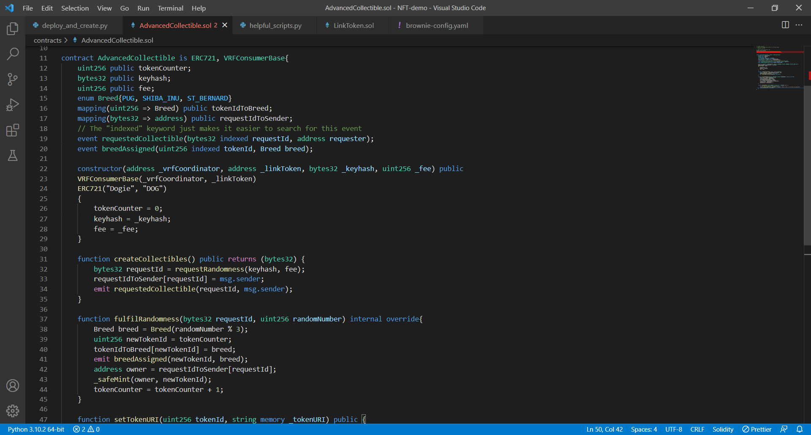Open the Accounts menu icon
The width and height of the screenshot is (811, 435).
point(13,386)
